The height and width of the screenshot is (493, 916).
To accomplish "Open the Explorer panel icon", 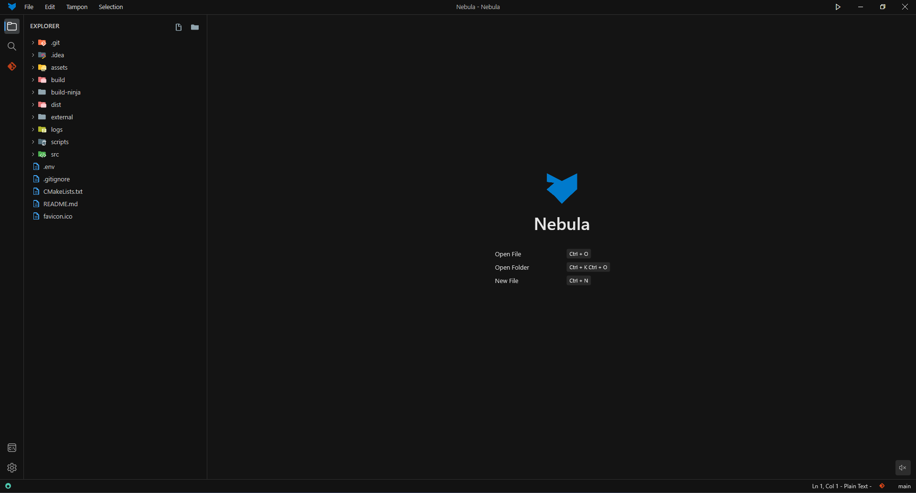I will [12, 26].
